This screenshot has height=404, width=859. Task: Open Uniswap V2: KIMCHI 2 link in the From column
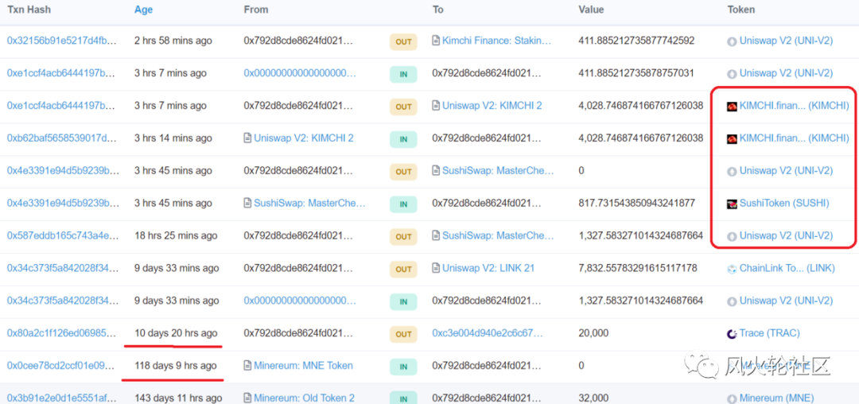pos(304,138)
